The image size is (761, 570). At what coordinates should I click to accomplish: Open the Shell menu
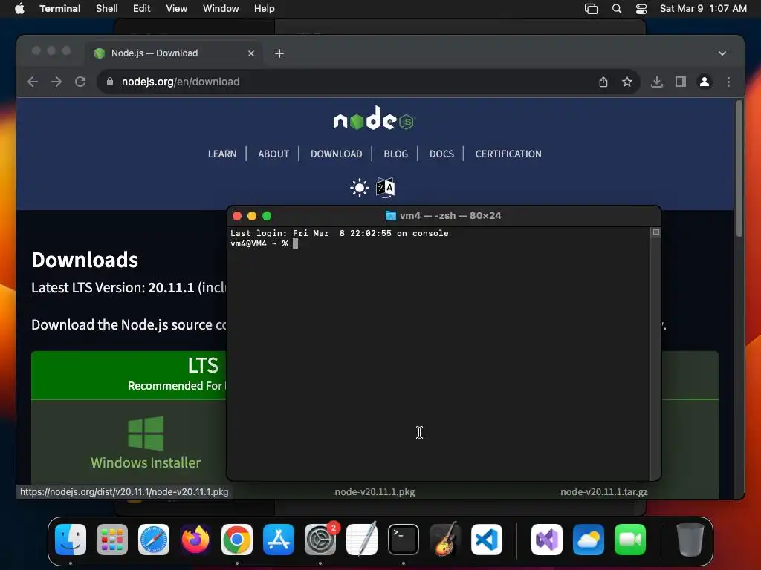pyautogui.click(x=106, y=9)
